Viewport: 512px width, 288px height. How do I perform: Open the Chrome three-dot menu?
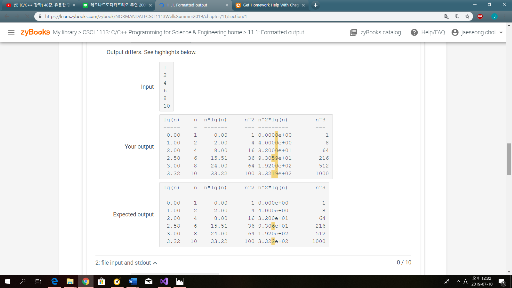pos(505,15)
